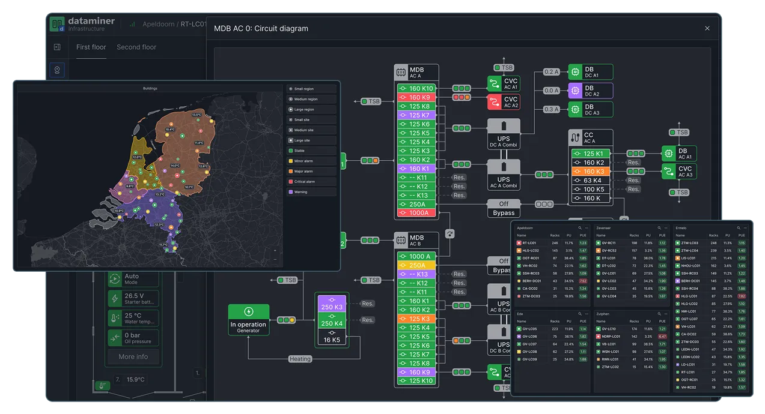
Task: Click the 0.2 A current label
Action: (x=551, y=72)
